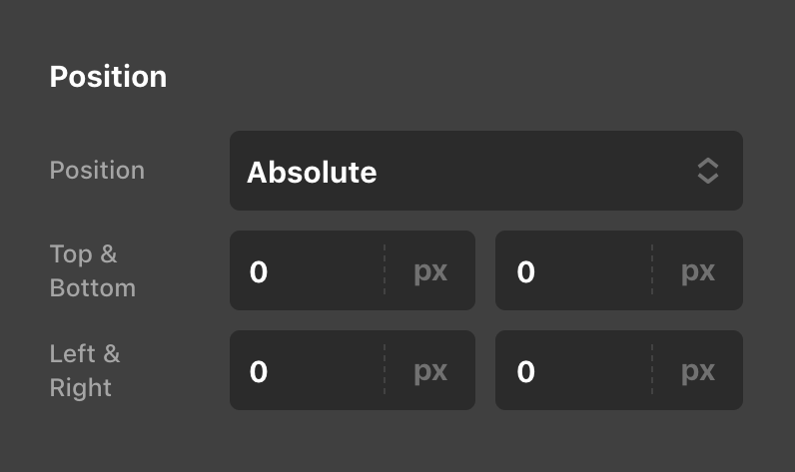The image size is (795, 472).
Task: Open the px unit selector for Bottom
Action: [x=698, y=271]
